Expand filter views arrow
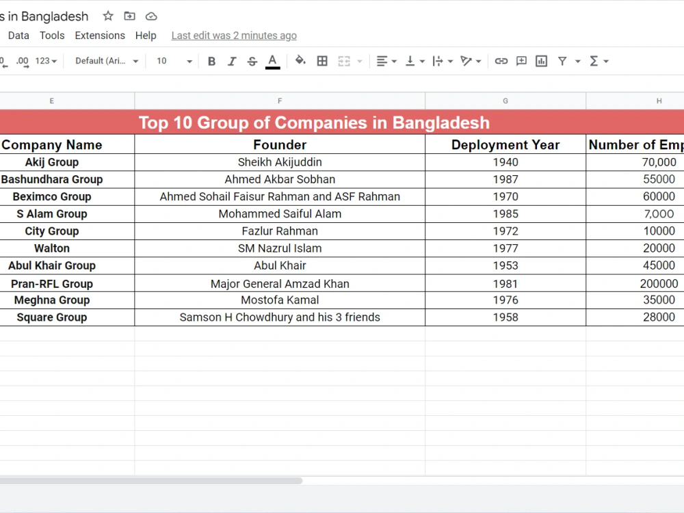684x513 pixels. [x=577, y=62]
